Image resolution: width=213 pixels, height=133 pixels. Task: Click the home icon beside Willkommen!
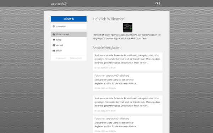tap(54, 34)
